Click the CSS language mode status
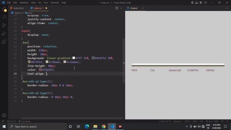The width and height of the screenshot is (231, 130). (201, 121)
